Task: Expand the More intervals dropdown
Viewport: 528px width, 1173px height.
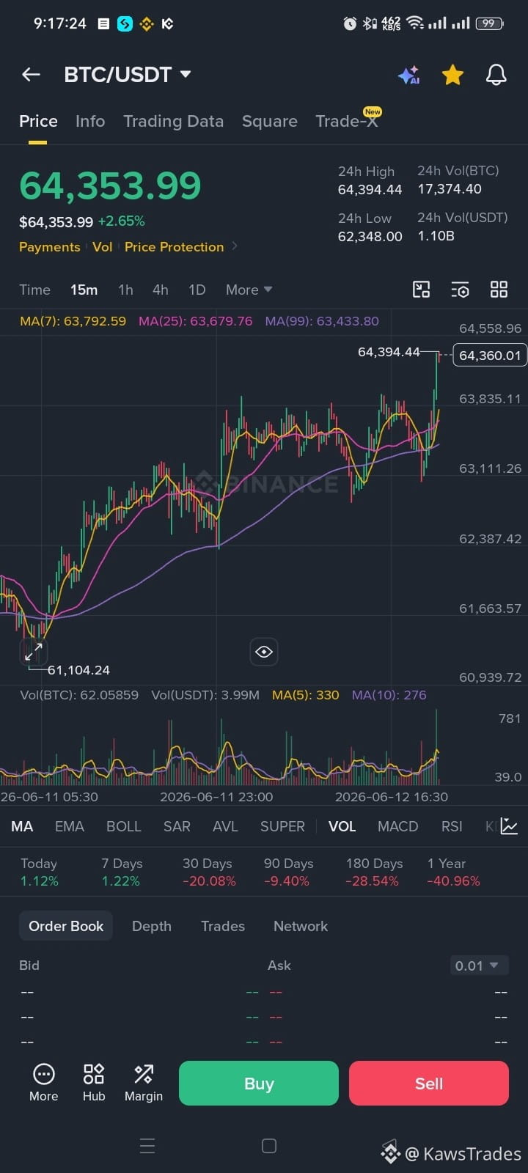Action: point(249,290)
